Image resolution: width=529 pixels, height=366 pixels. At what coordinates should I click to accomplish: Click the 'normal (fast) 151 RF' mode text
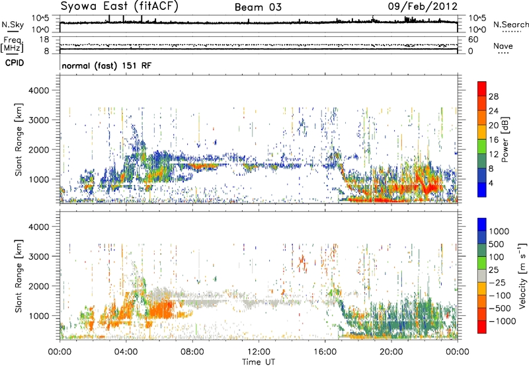coord(106,65)
